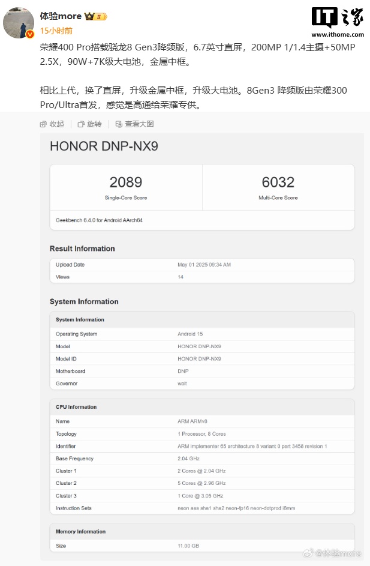Click the crown membership badge icon
This screenshot has width=370, height=566.
pos(95,16)
